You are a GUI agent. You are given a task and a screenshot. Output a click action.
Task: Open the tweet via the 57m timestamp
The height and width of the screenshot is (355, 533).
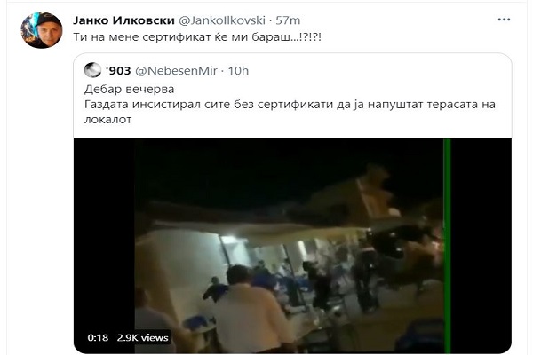point(288,20)
